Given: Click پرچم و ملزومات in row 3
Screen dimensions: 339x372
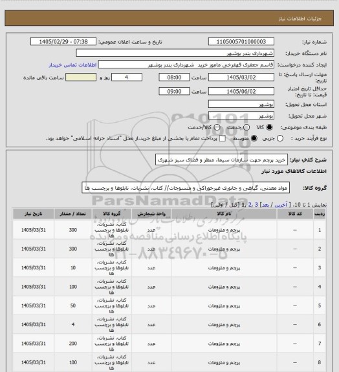Looking at the screenshot, I should tap(224, 268).
